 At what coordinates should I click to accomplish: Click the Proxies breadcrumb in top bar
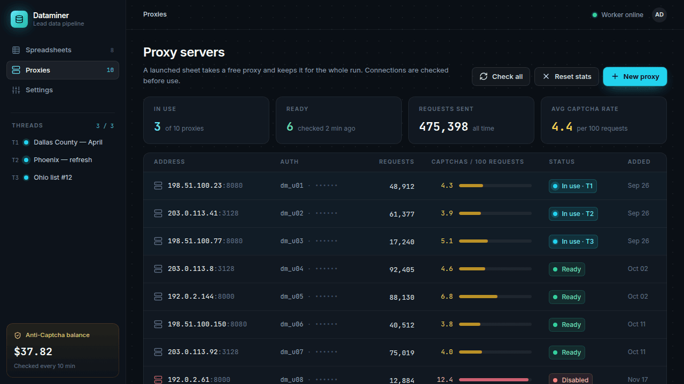point(155,14)
